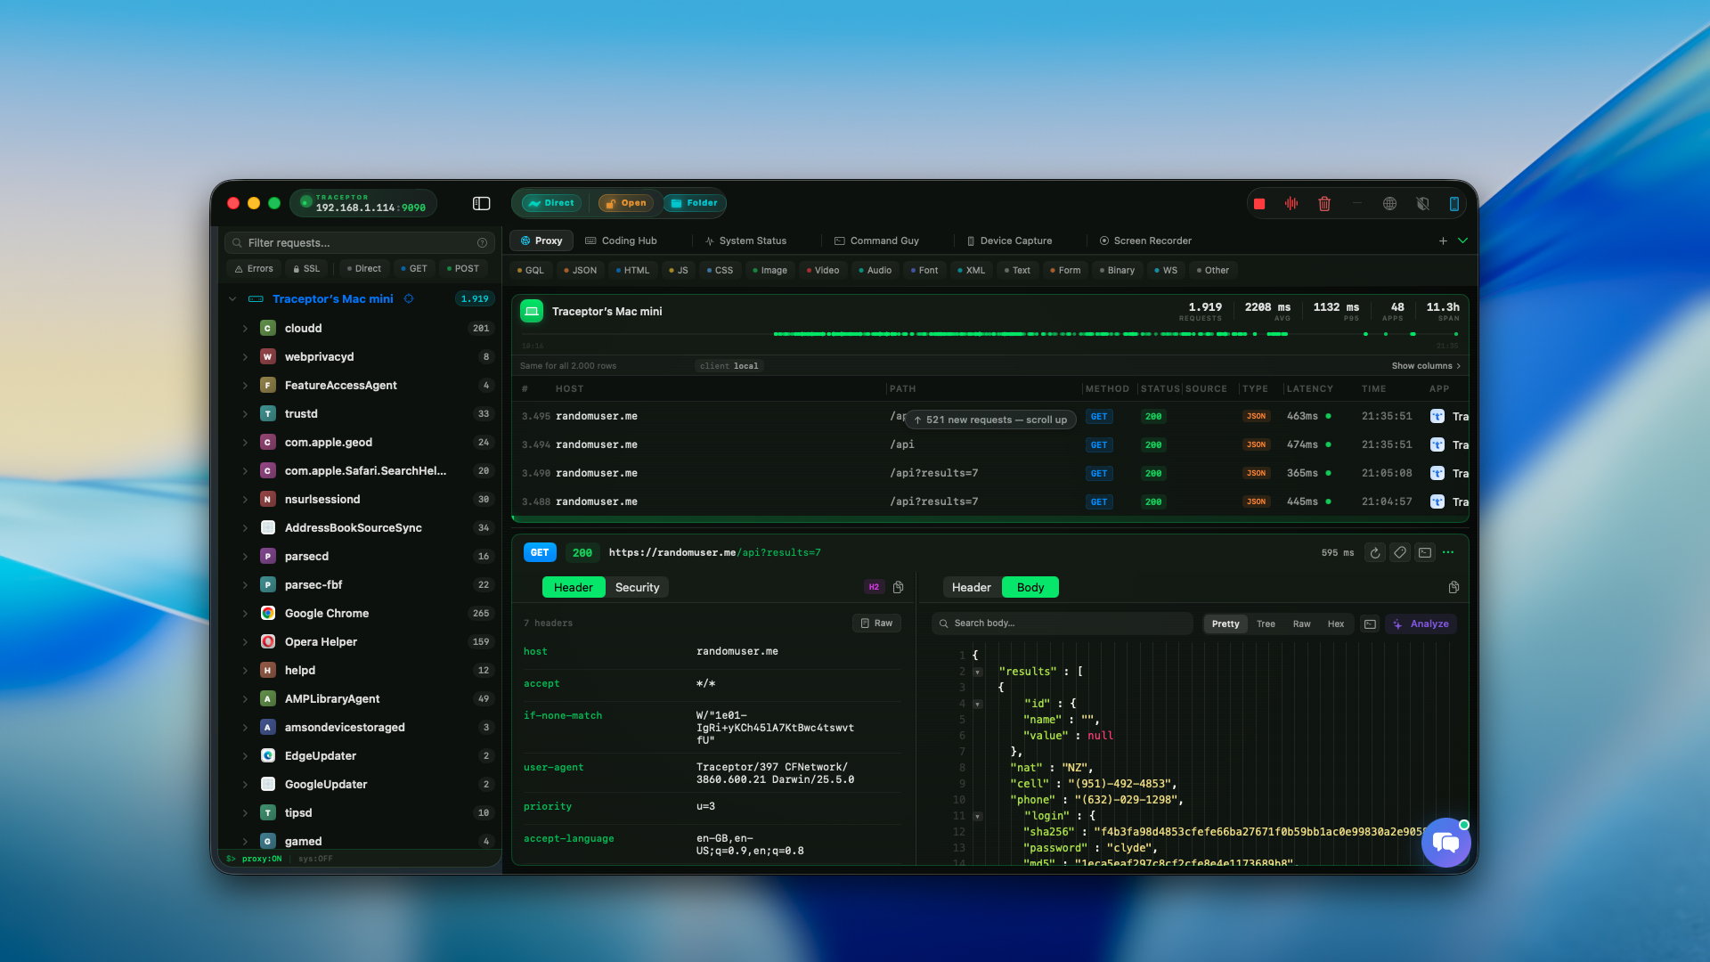The image size is (1710, 962).
Task: Toggle Direct mode in top bar
Action: 551,203
